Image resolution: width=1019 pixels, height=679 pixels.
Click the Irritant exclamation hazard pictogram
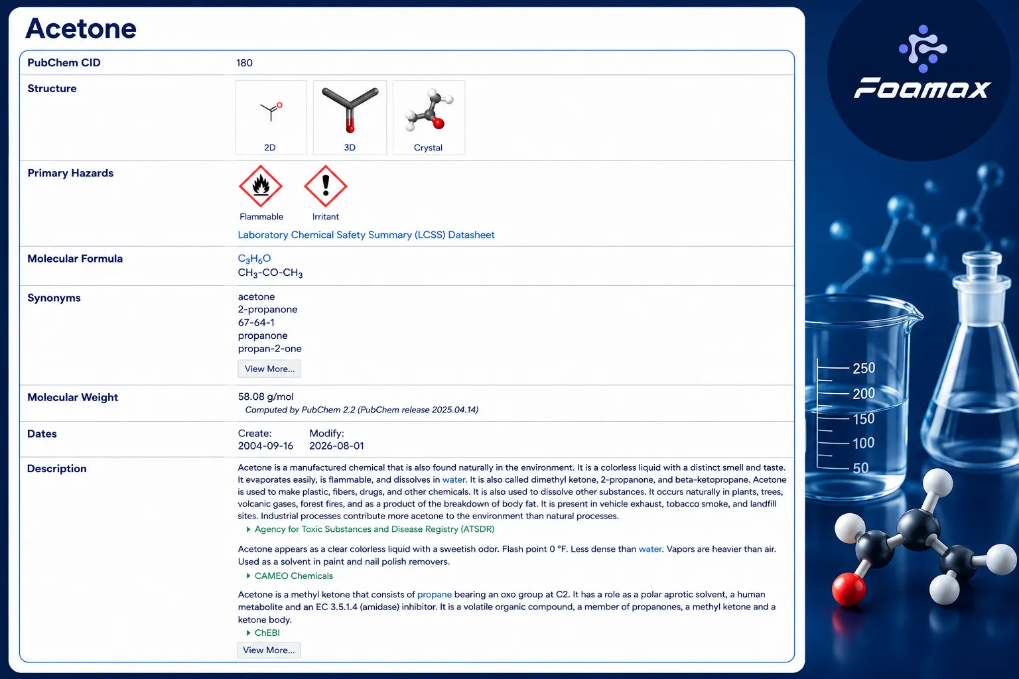tap(326, 186)
